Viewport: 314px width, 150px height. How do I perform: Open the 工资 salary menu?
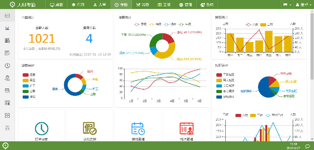(x=164, y=5)
